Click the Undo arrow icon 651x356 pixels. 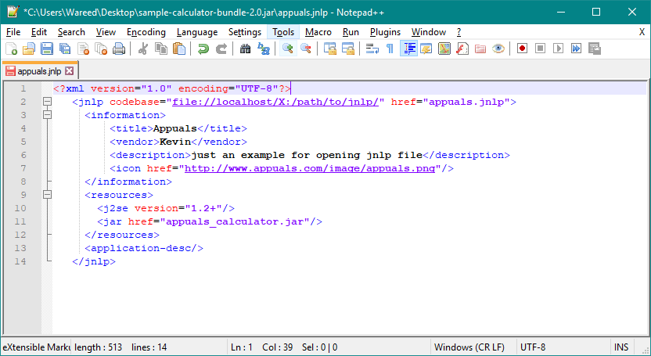[203, 49]
